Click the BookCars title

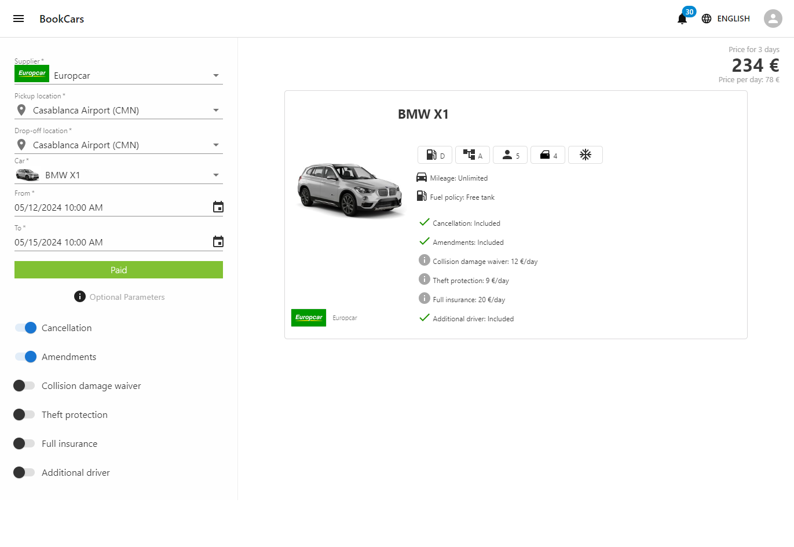61,19
